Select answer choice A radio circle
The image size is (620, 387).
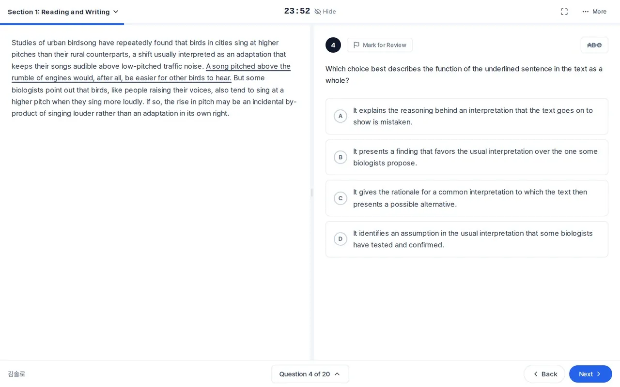pyautogui.click(x=341, y=116)
